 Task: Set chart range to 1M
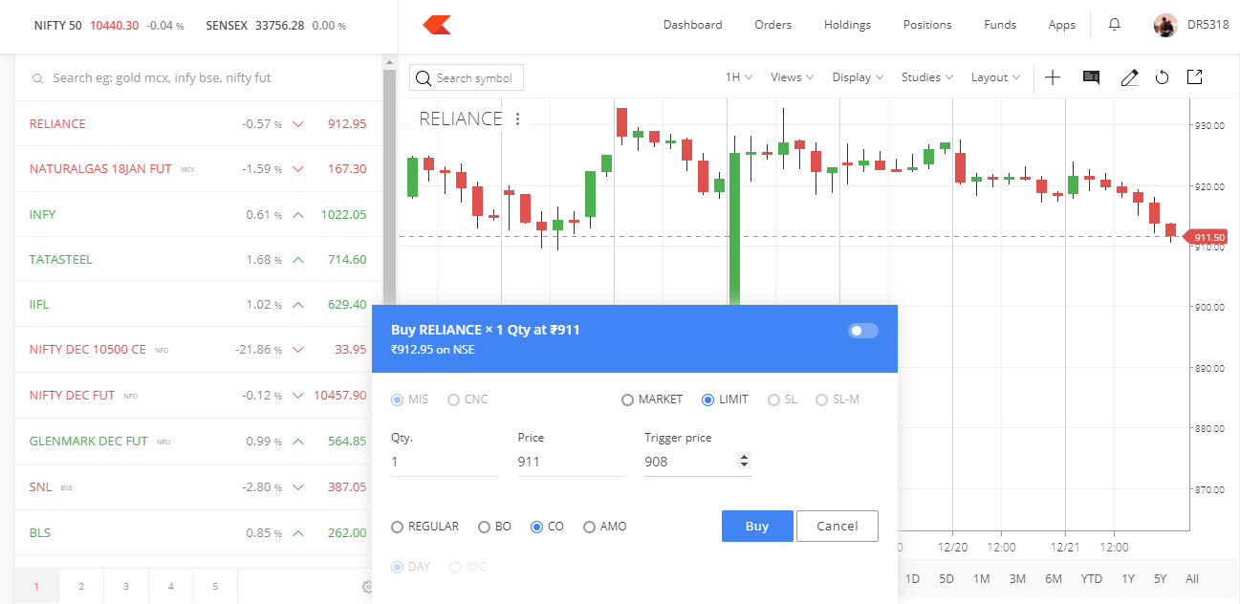click(x=982, y=579)
